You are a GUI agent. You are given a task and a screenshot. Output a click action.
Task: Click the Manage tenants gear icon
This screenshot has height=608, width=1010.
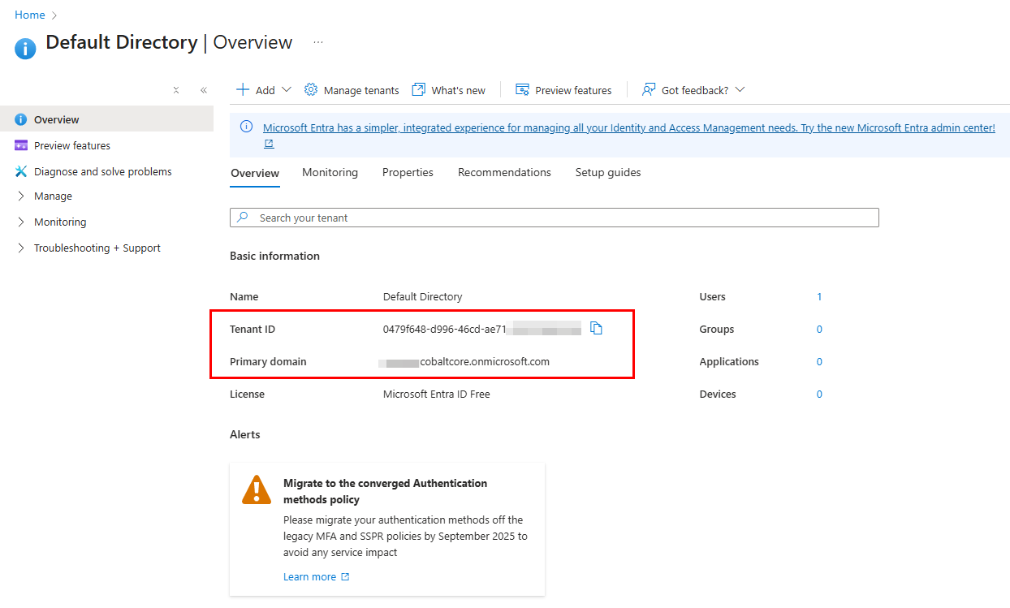click(311, 90)
